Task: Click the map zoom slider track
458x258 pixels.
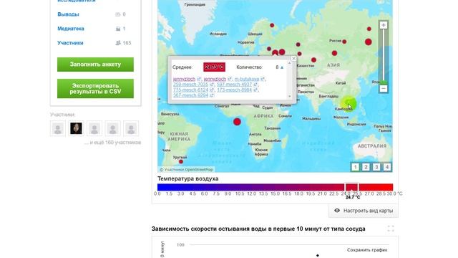Action: click(x=384, y=56)
